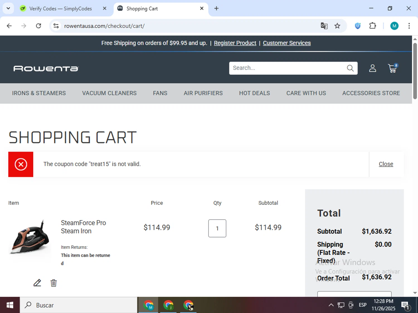Open the taskbar clock and date

[383, 305]
